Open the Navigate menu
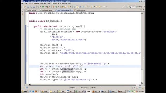The height and width of the screenshot is (93, 166). 43,3
